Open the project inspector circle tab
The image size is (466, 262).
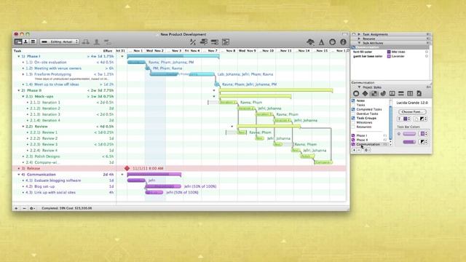pos(356,94)
